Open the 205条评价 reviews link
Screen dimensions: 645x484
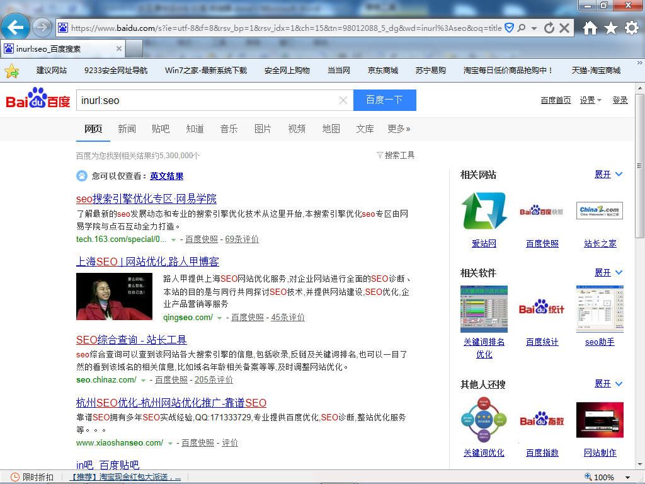[x=214, y=380]
